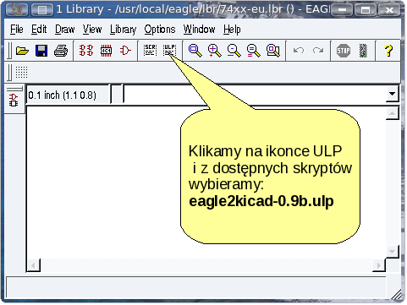Open the Library menu

pos(124,30)
